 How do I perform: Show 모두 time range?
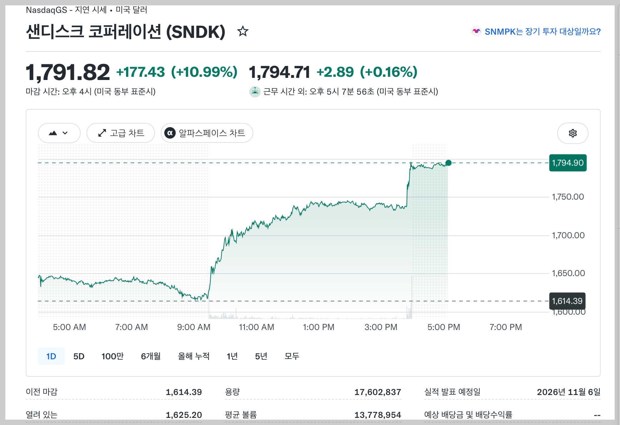[x=292, y=356]
